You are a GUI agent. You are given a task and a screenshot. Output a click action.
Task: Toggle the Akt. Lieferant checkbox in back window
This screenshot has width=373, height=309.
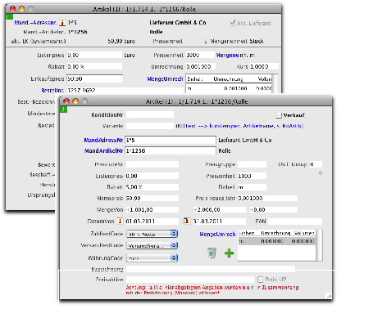coord(232,23)
